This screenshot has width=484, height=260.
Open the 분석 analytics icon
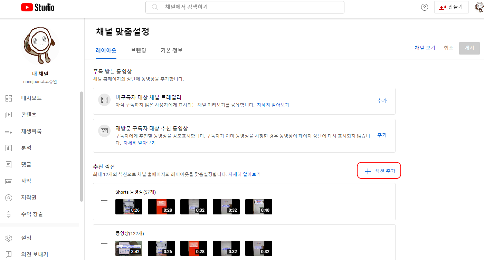pyautogui.click(x=9, y=148)
